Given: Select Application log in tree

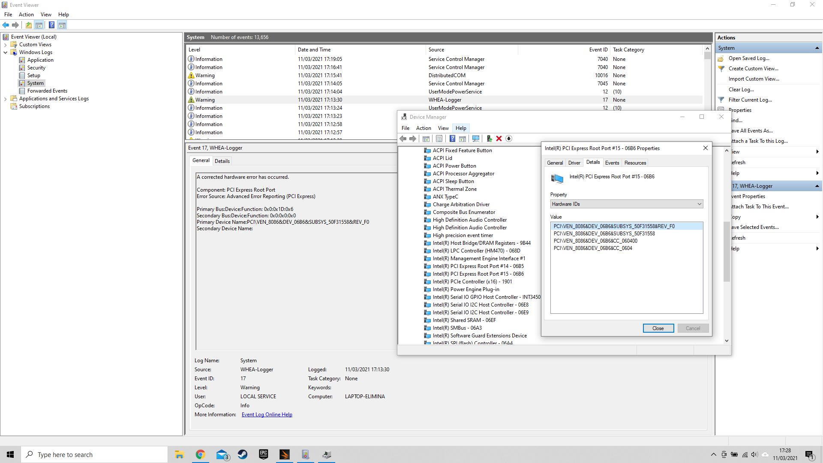Looking at the screenshot, I should tap(40, 60).
